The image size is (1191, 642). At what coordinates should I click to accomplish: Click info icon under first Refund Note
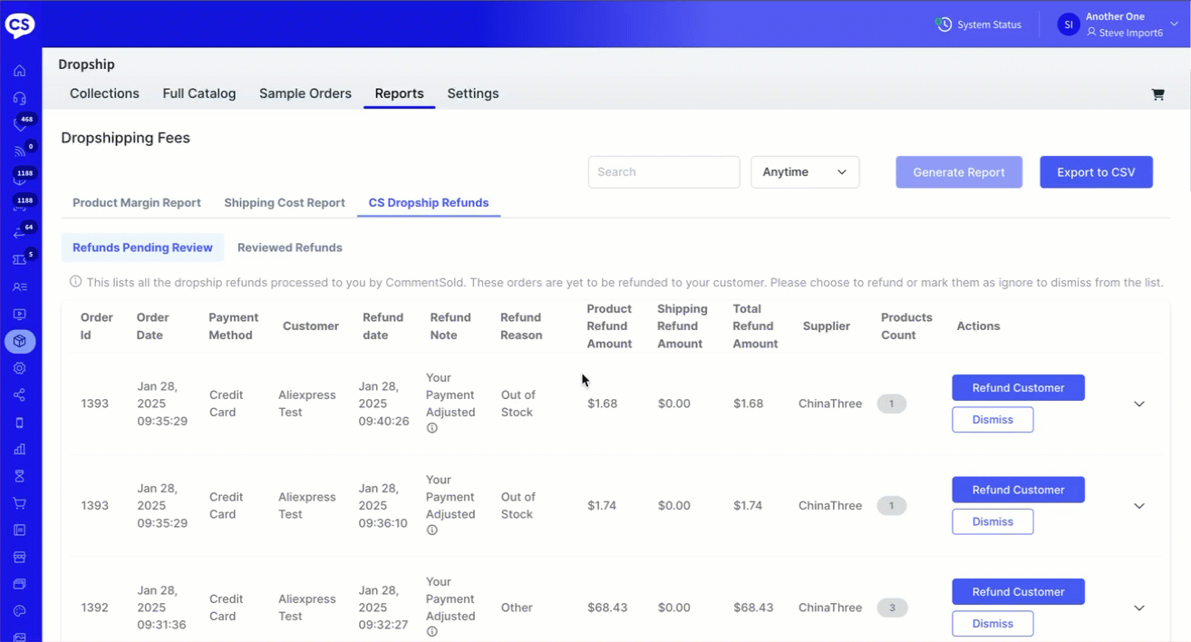pyautogui.click(x=432, y=428)
